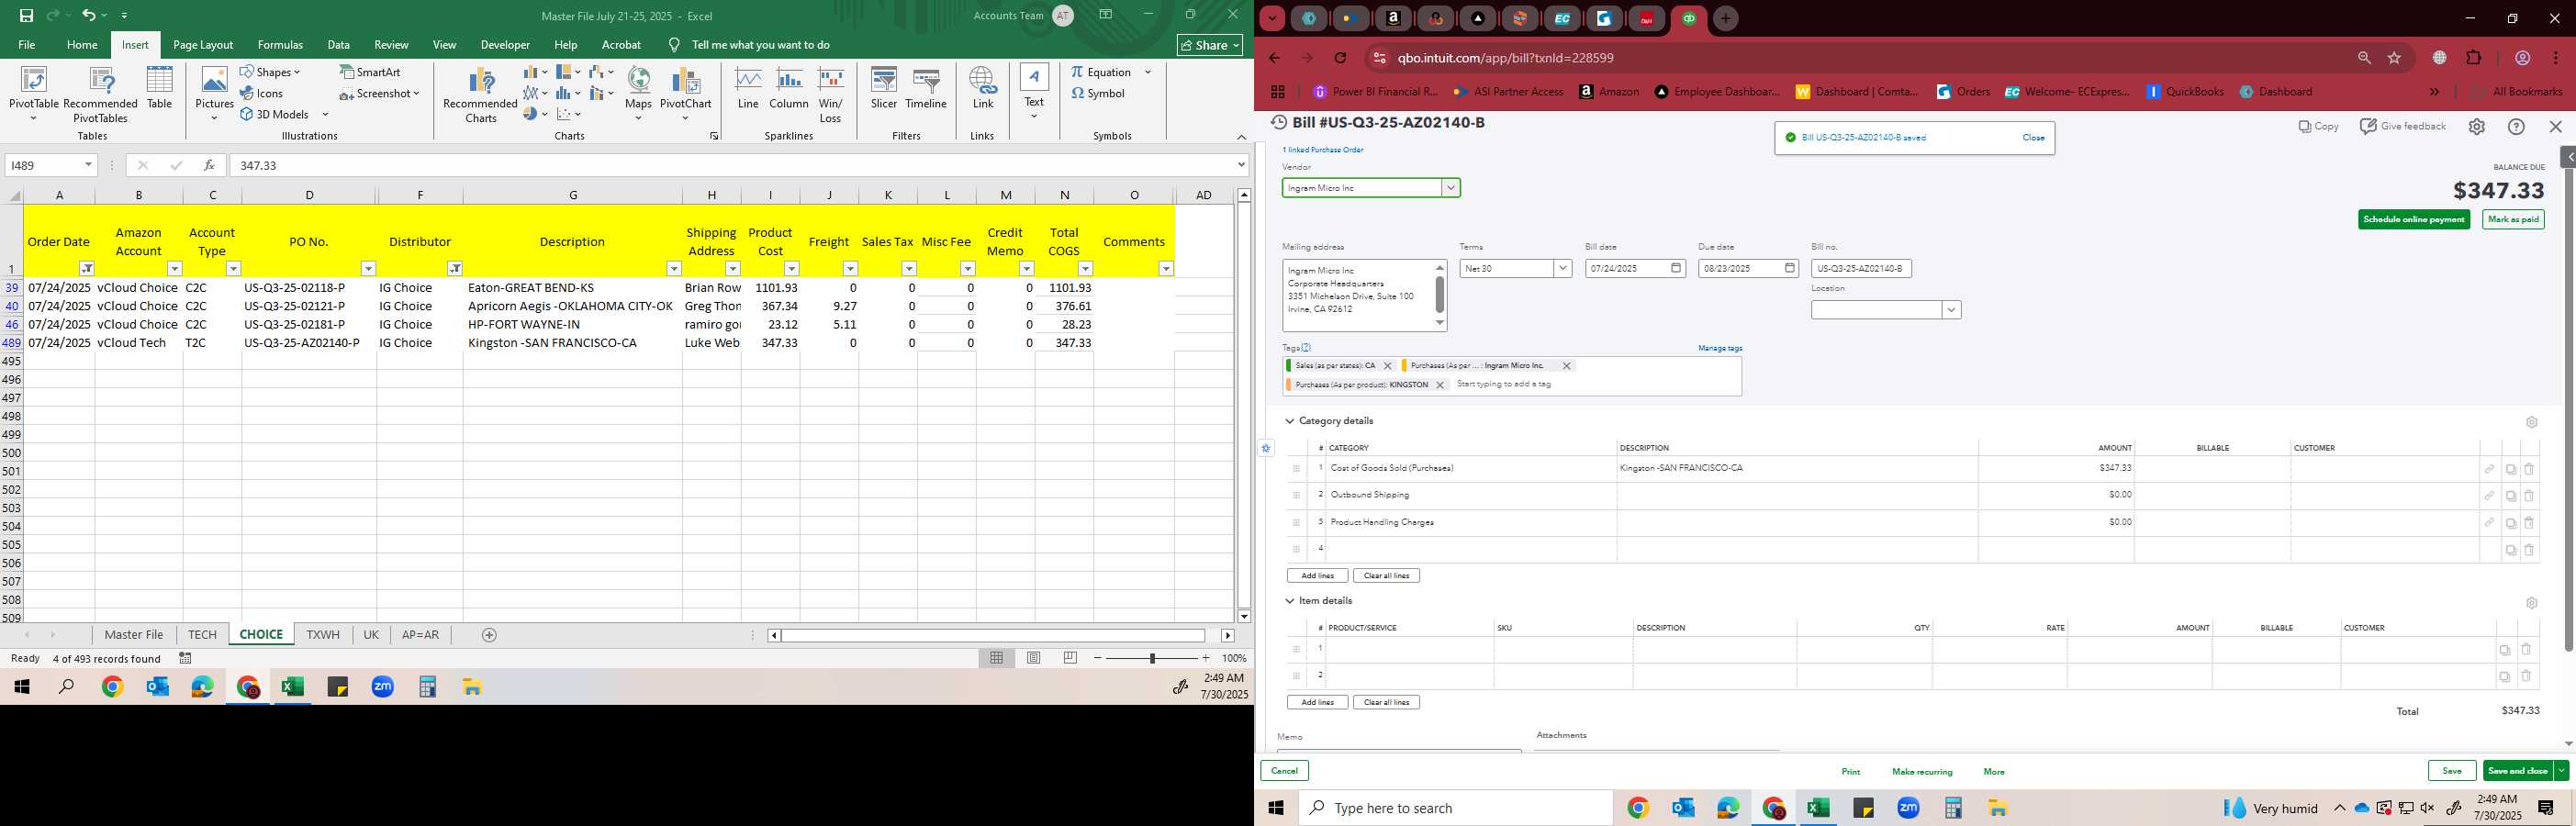Screen dimensions: 2576x826
Task: Click Schedule online payment button
Action: pos(2414,220)
